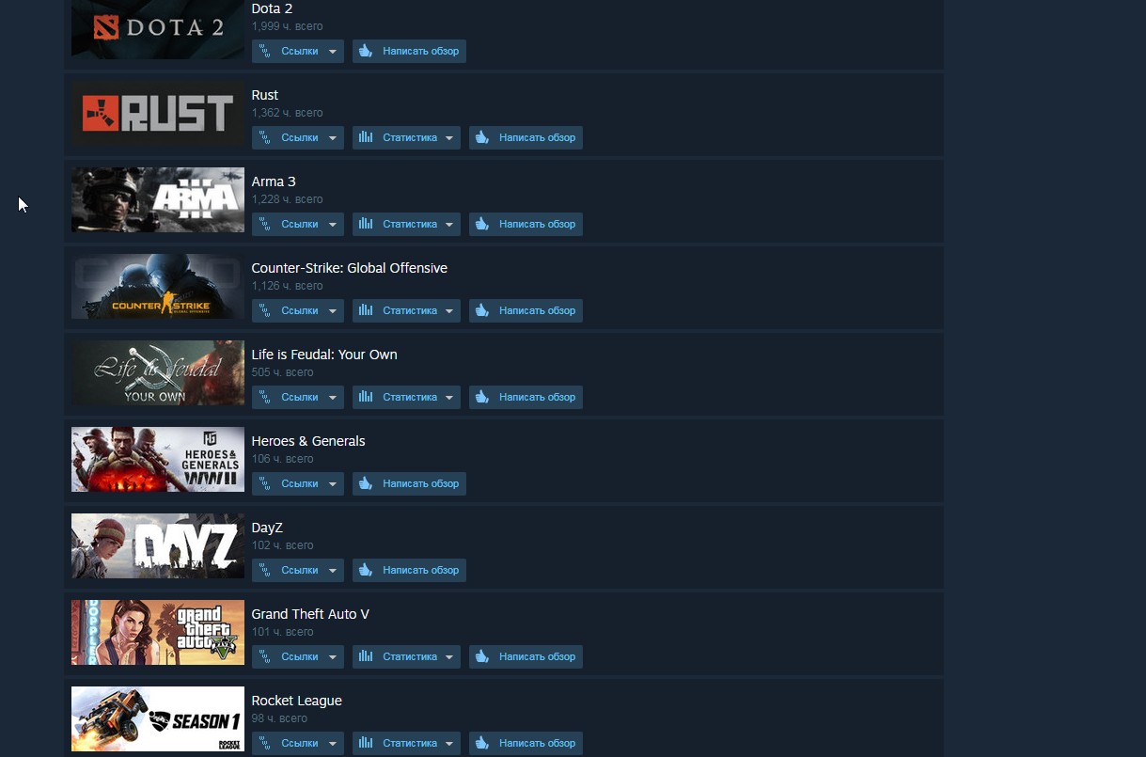Screen dimensions: 1146x757
Task: Open Статистика dropdown for Grand Theft Auto V
Action: [449, 657]
